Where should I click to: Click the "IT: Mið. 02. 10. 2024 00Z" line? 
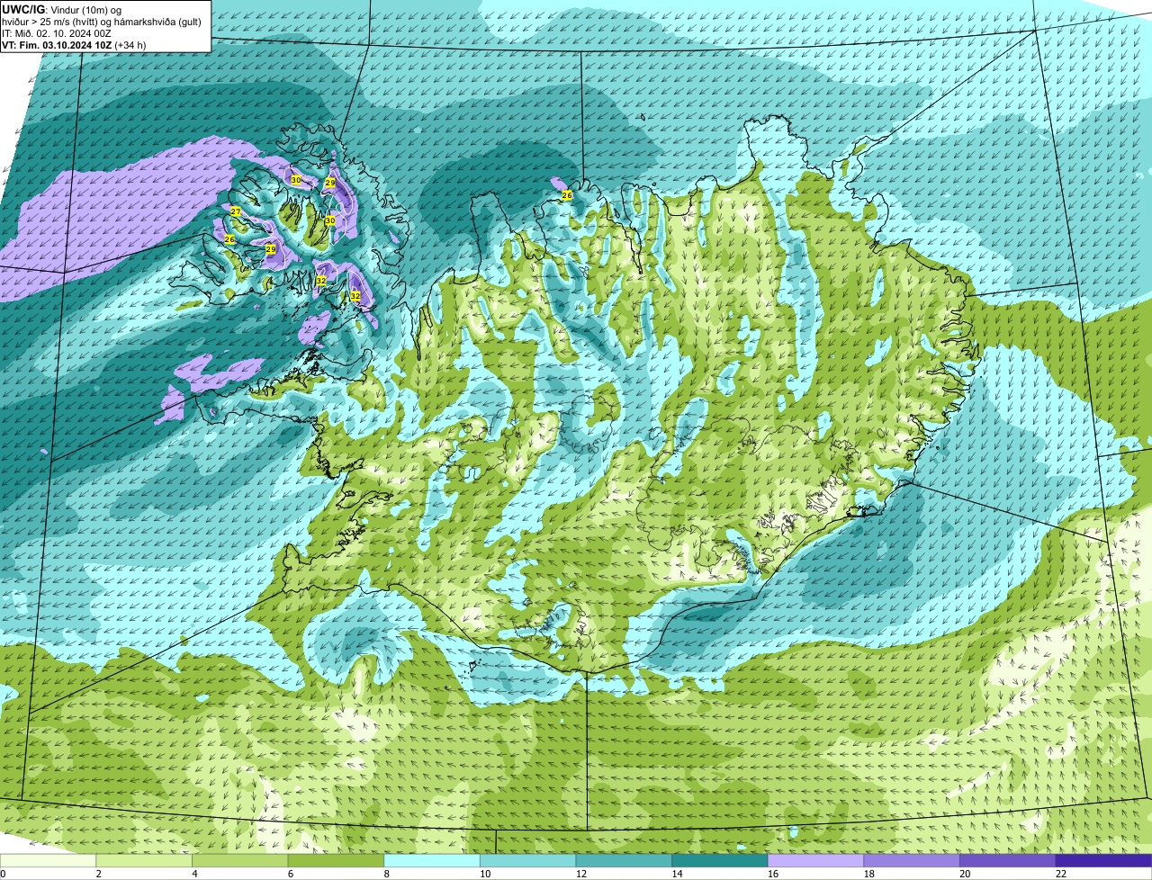tap(57, 32)
